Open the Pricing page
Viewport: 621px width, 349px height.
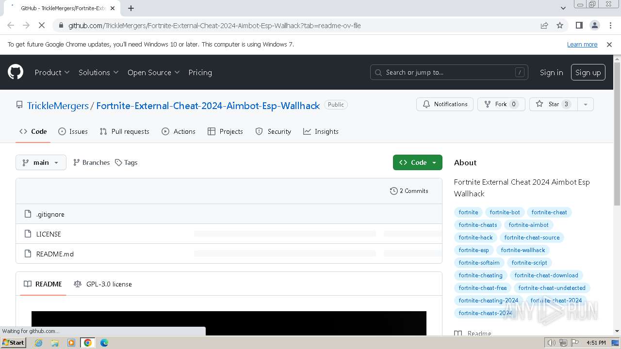[x=200, y=72]
